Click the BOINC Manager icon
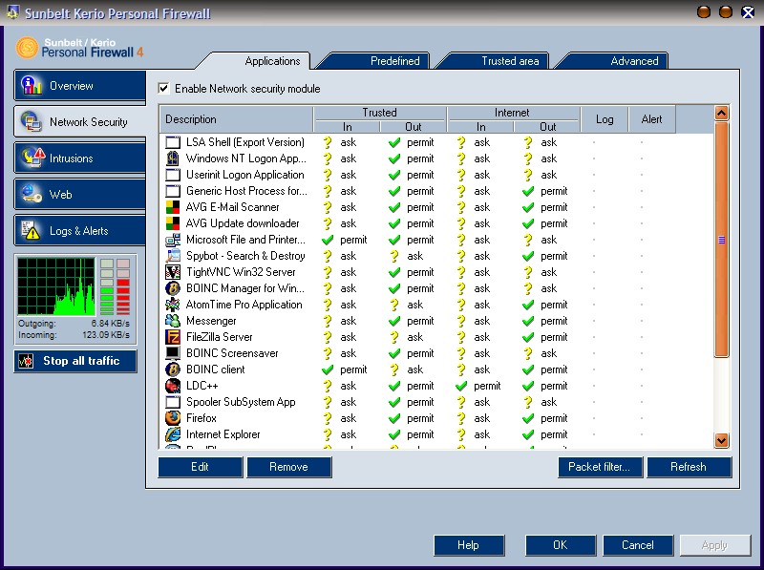764x570 pixels. point(173,288)
